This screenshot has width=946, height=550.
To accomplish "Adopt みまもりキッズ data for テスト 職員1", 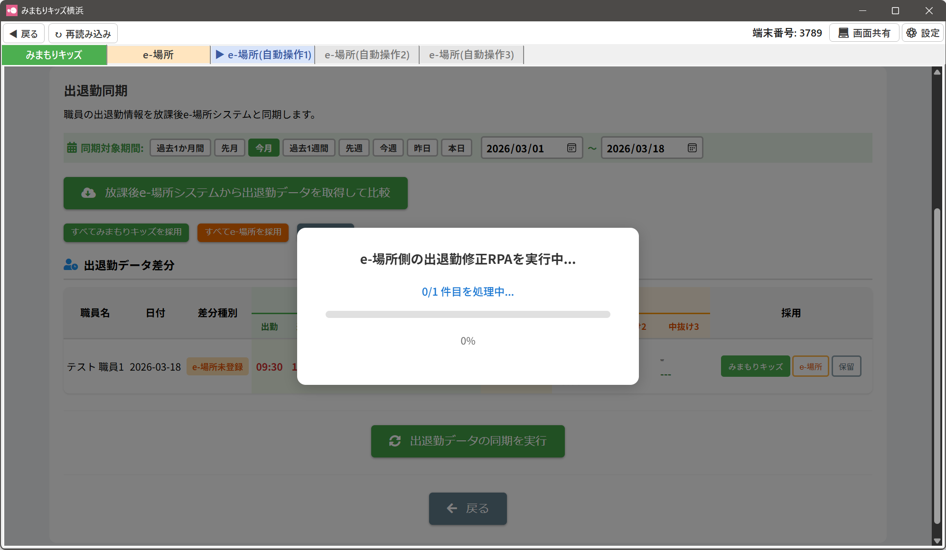I will 755,366.
